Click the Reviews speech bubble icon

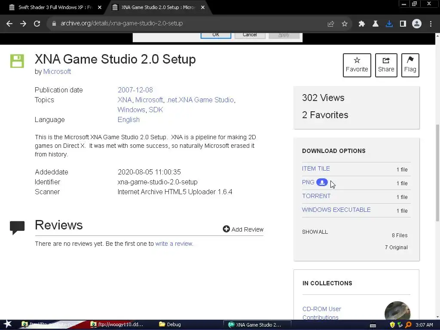tap(17, 228)
